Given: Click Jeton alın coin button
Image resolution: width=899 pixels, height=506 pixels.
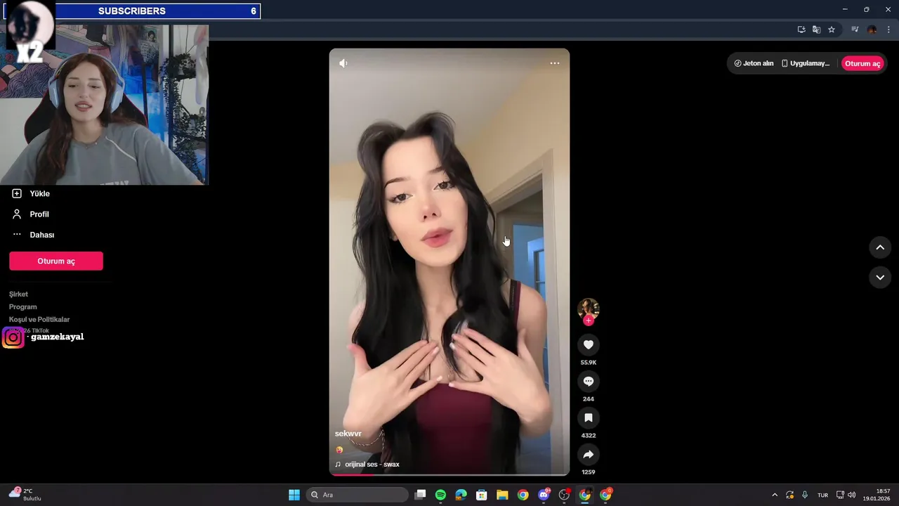Looking at the screenshot, I should pyautogui.click(x=754, y=63).
